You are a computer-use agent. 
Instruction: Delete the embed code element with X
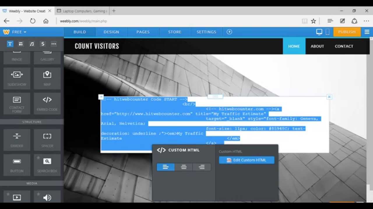(329, 97)
